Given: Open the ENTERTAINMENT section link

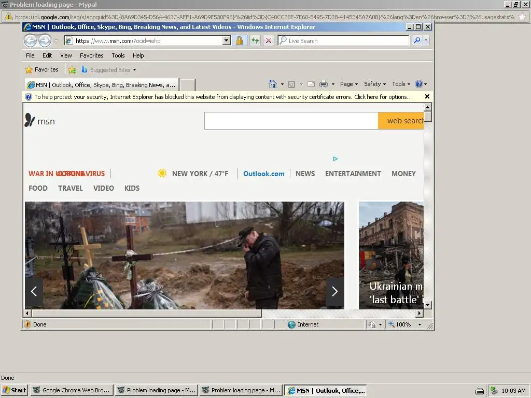Looking at the screenshot, I should [353, 174].
